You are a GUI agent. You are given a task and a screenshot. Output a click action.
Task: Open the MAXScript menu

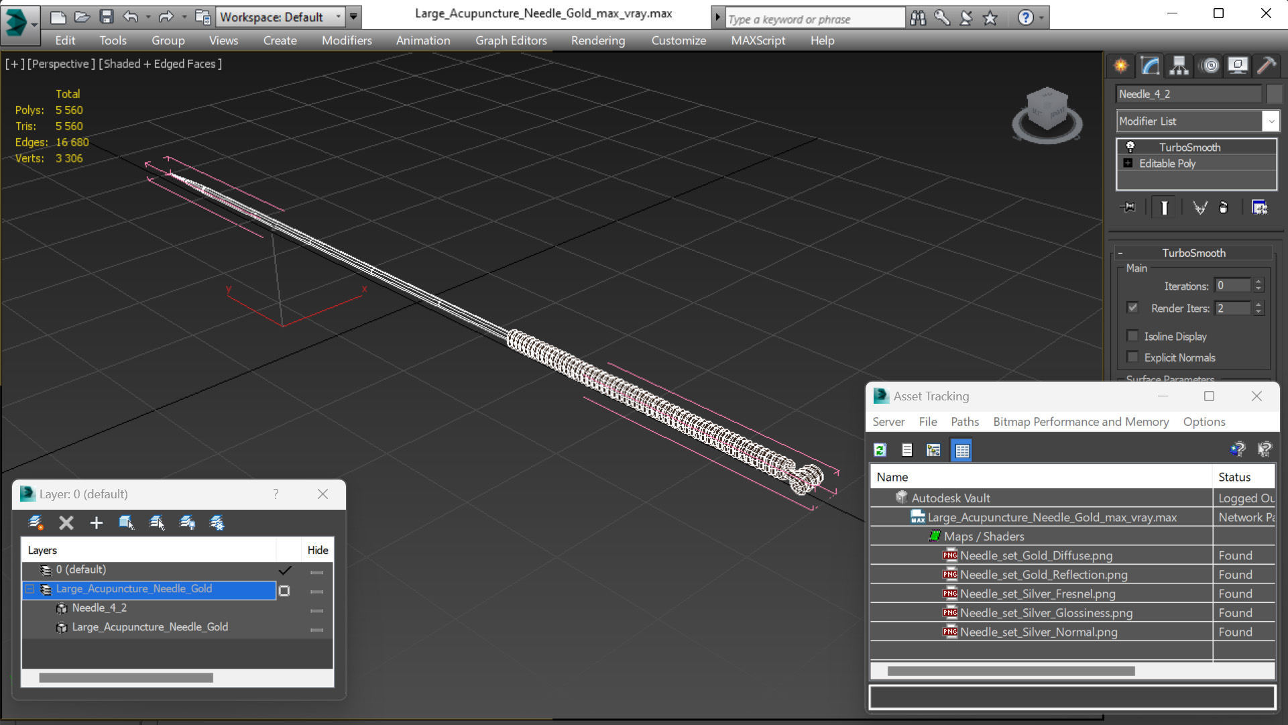click(758, 40)
